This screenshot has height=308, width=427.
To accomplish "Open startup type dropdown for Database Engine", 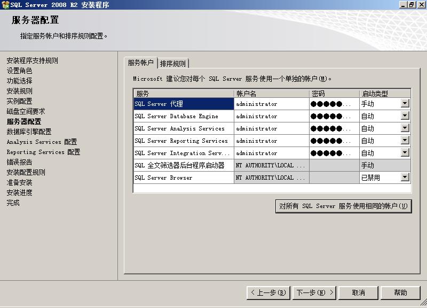I will 405,116.
